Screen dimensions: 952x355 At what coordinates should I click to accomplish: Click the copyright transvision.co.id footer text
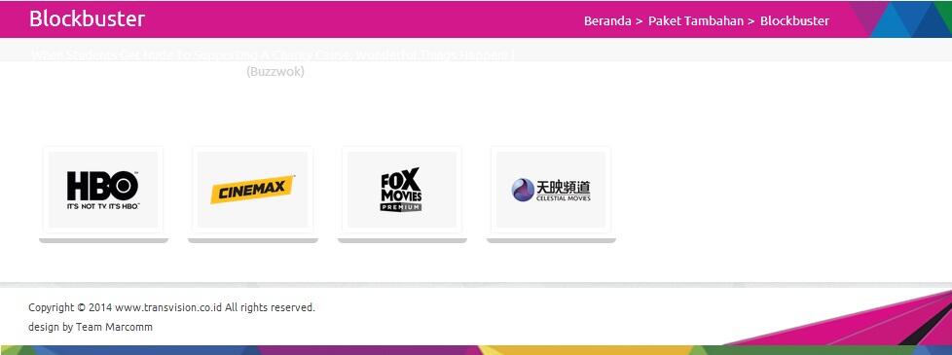coord(172,307)
